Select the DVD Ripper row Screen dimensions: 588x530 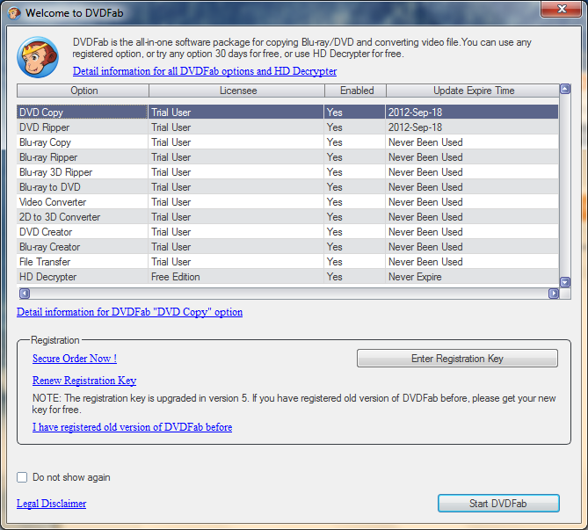(x=287, y=127)
